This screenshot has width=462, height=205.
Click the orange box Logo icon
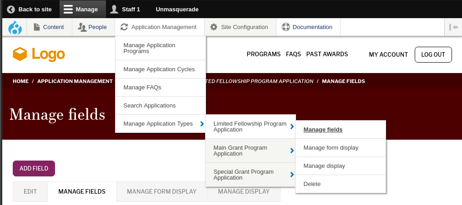[x=20, y=54]
